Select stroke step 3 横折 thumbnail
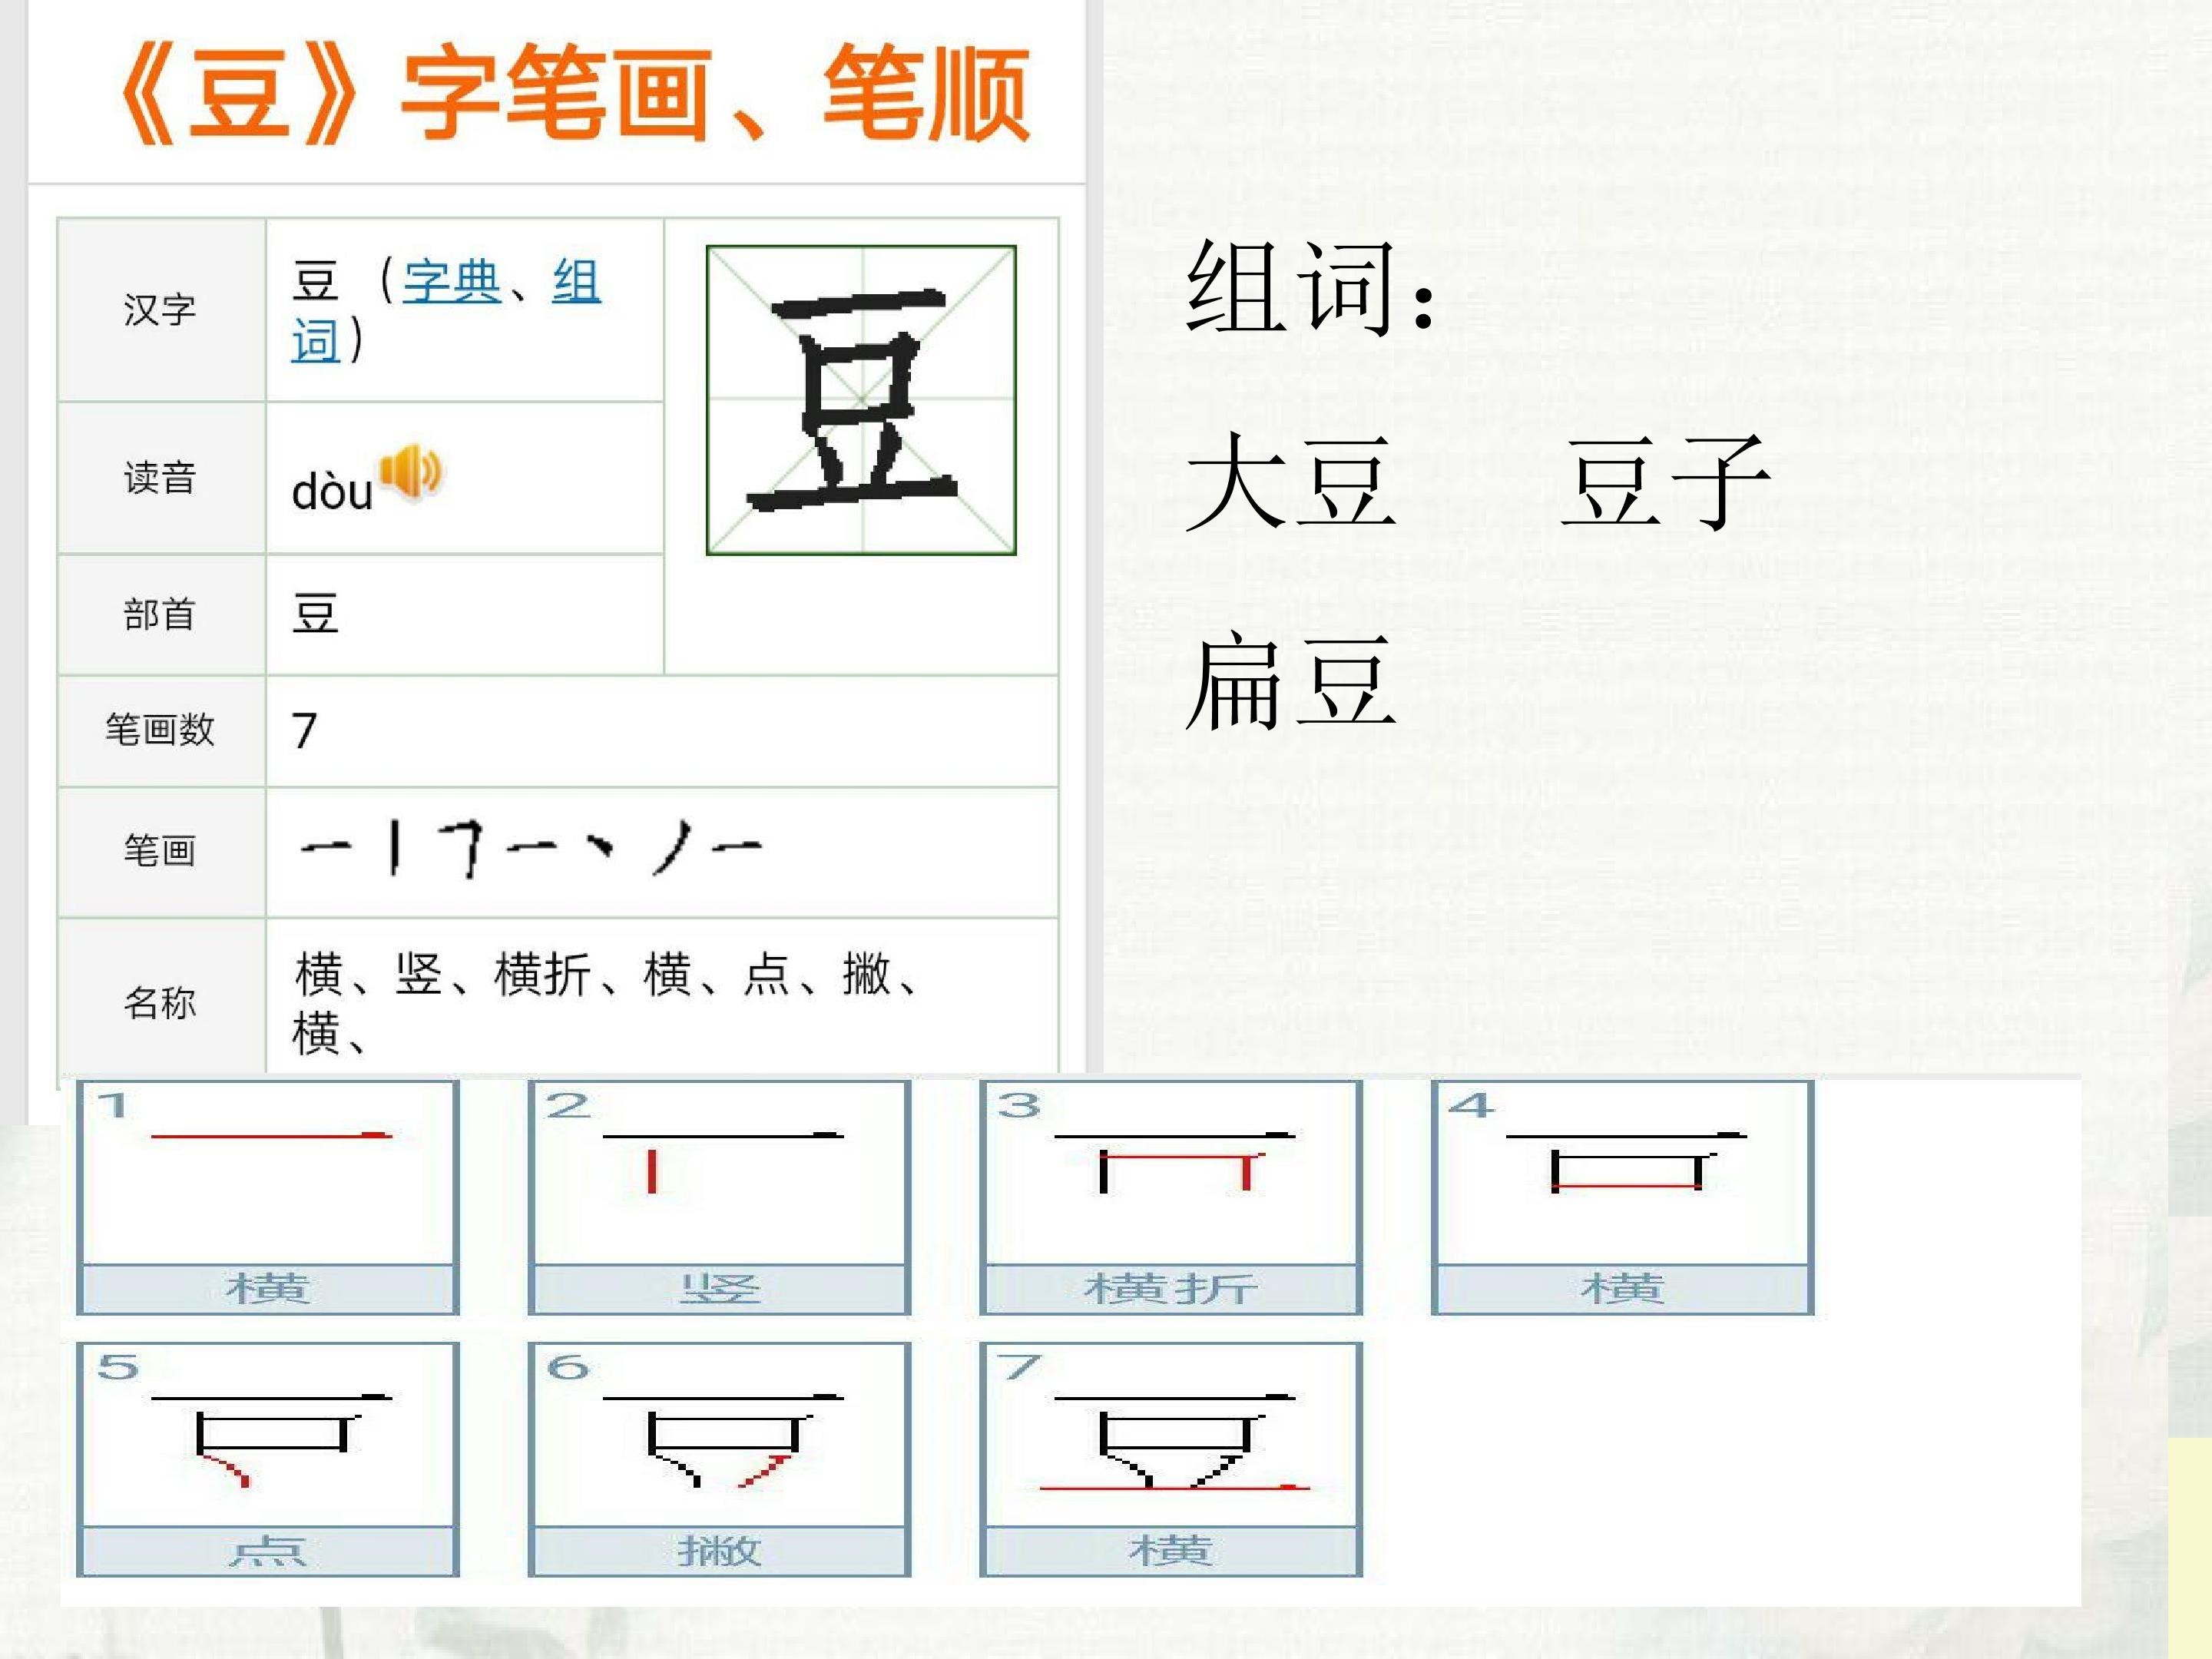Image resolution: width=2212 pixels, height=1659 pixels. point(1171,1197)
